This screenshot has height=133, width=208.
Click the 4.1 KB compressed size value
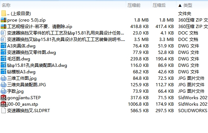tap(167, 33)
